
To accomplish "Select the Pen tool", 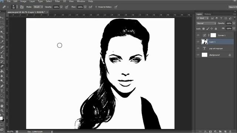I will 2,86.
